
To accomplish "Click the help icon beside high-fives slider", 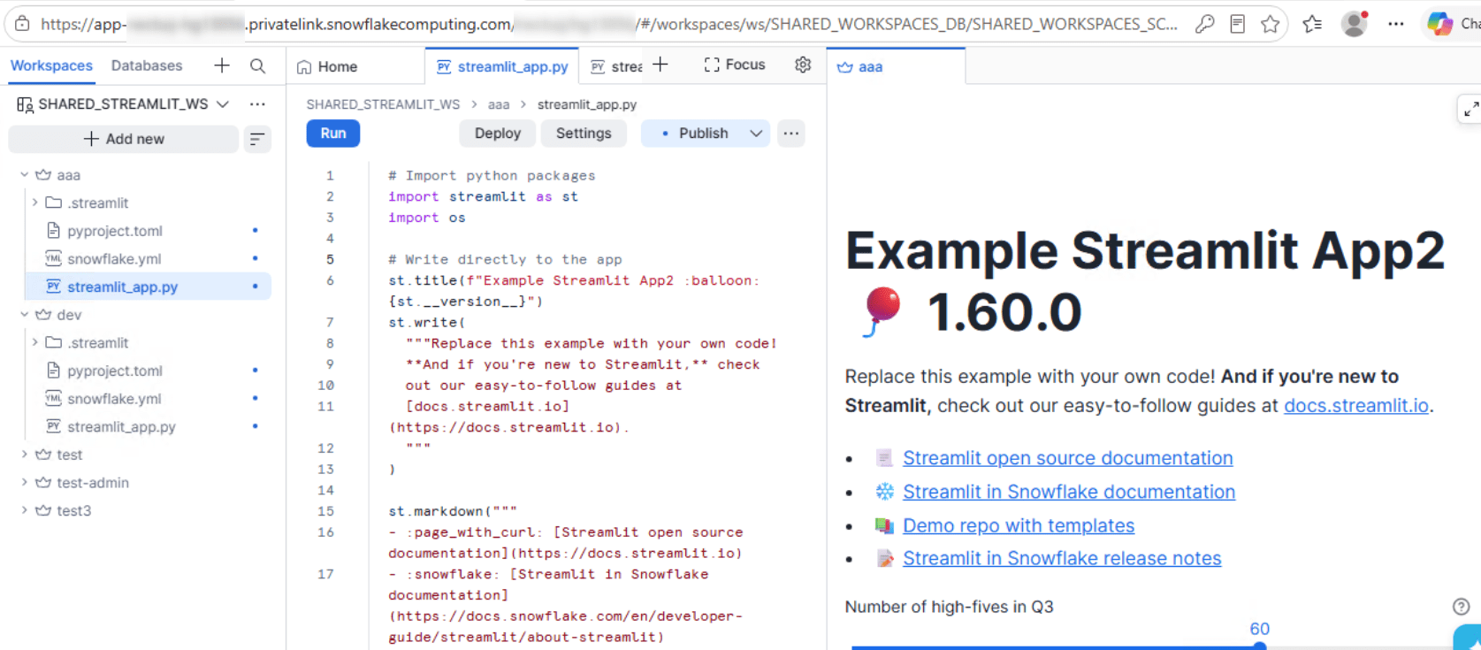I will (x=1461, y=607).
